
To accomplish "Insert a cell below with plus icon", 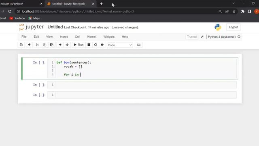I will tap(29, 45).
